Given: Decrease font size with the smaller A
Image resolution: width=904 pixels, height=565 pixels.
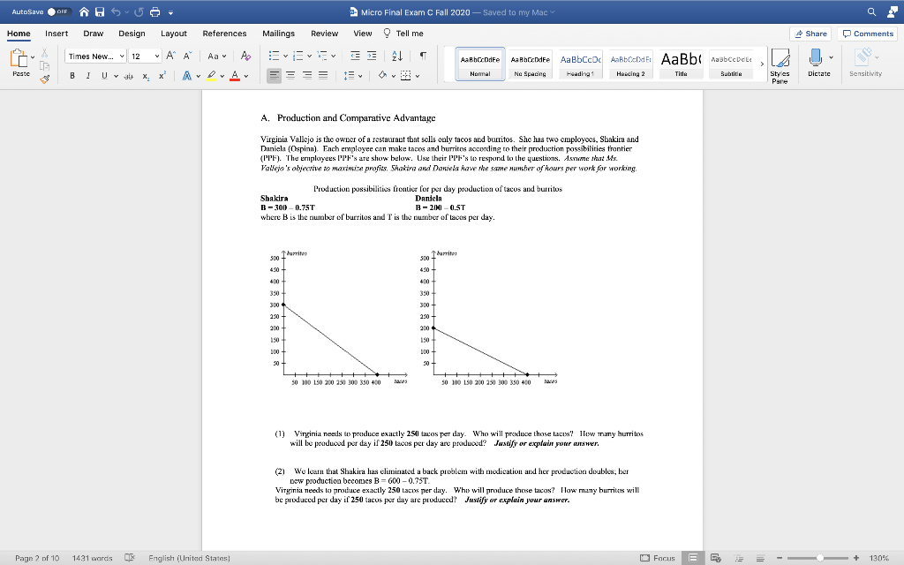Looking at the screenshot, I should click(x=187, y=56).
